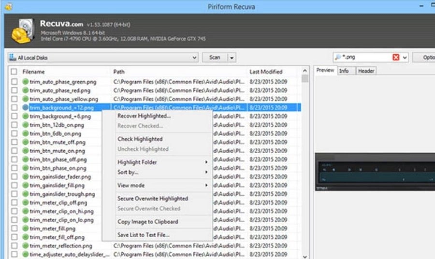The width and height of the screenshot is (435, 259).
Task: Click the All Local Disks drive icon
Action: (13, 58)
